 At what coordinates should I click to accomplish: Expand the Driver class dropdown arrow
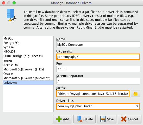click(x=137, y=106)
